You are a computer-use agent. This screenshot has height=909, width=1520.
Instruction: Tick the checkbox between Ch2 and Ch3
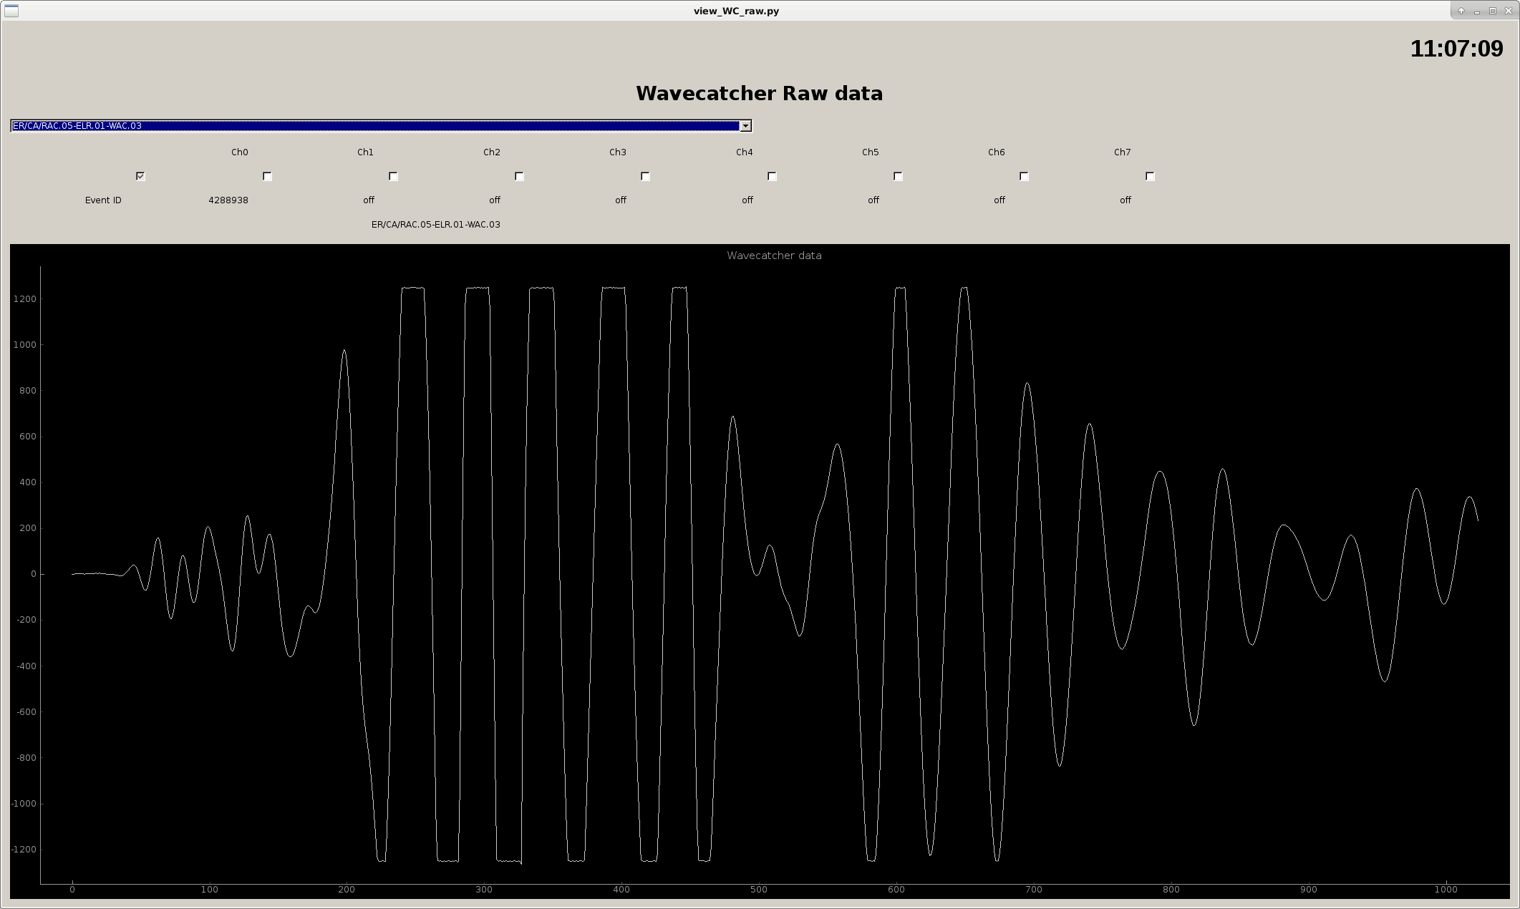point(519,176)
